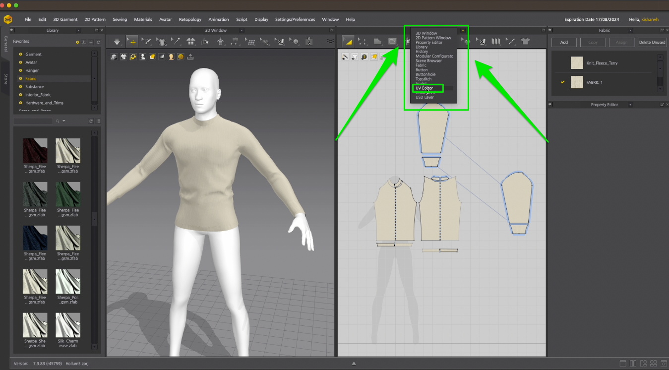Toggle the 2D info display icon
This screenshot has height=370, width=669.
click(x=364, y=57)
